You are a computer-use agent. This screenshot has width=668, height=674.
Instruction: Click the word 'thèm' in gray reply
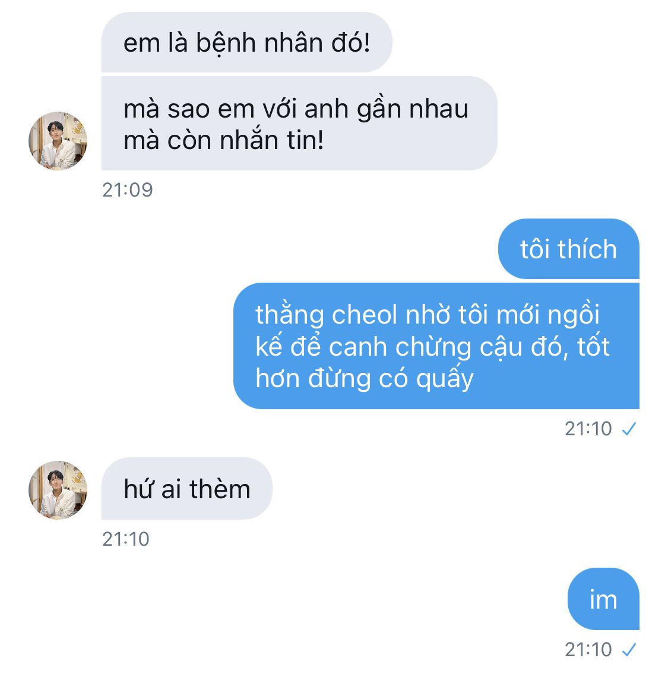point(220,489)
